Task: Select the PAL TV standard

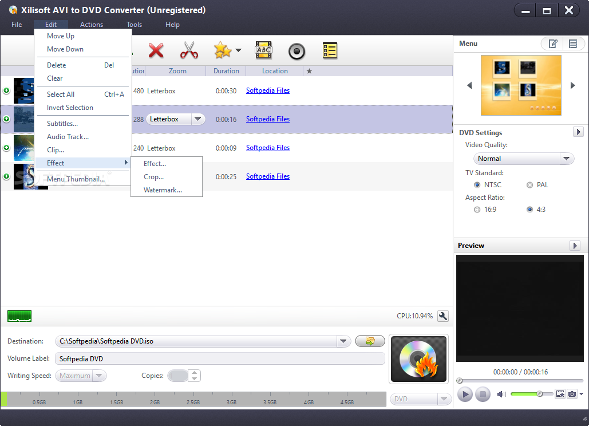Action: 529,185
